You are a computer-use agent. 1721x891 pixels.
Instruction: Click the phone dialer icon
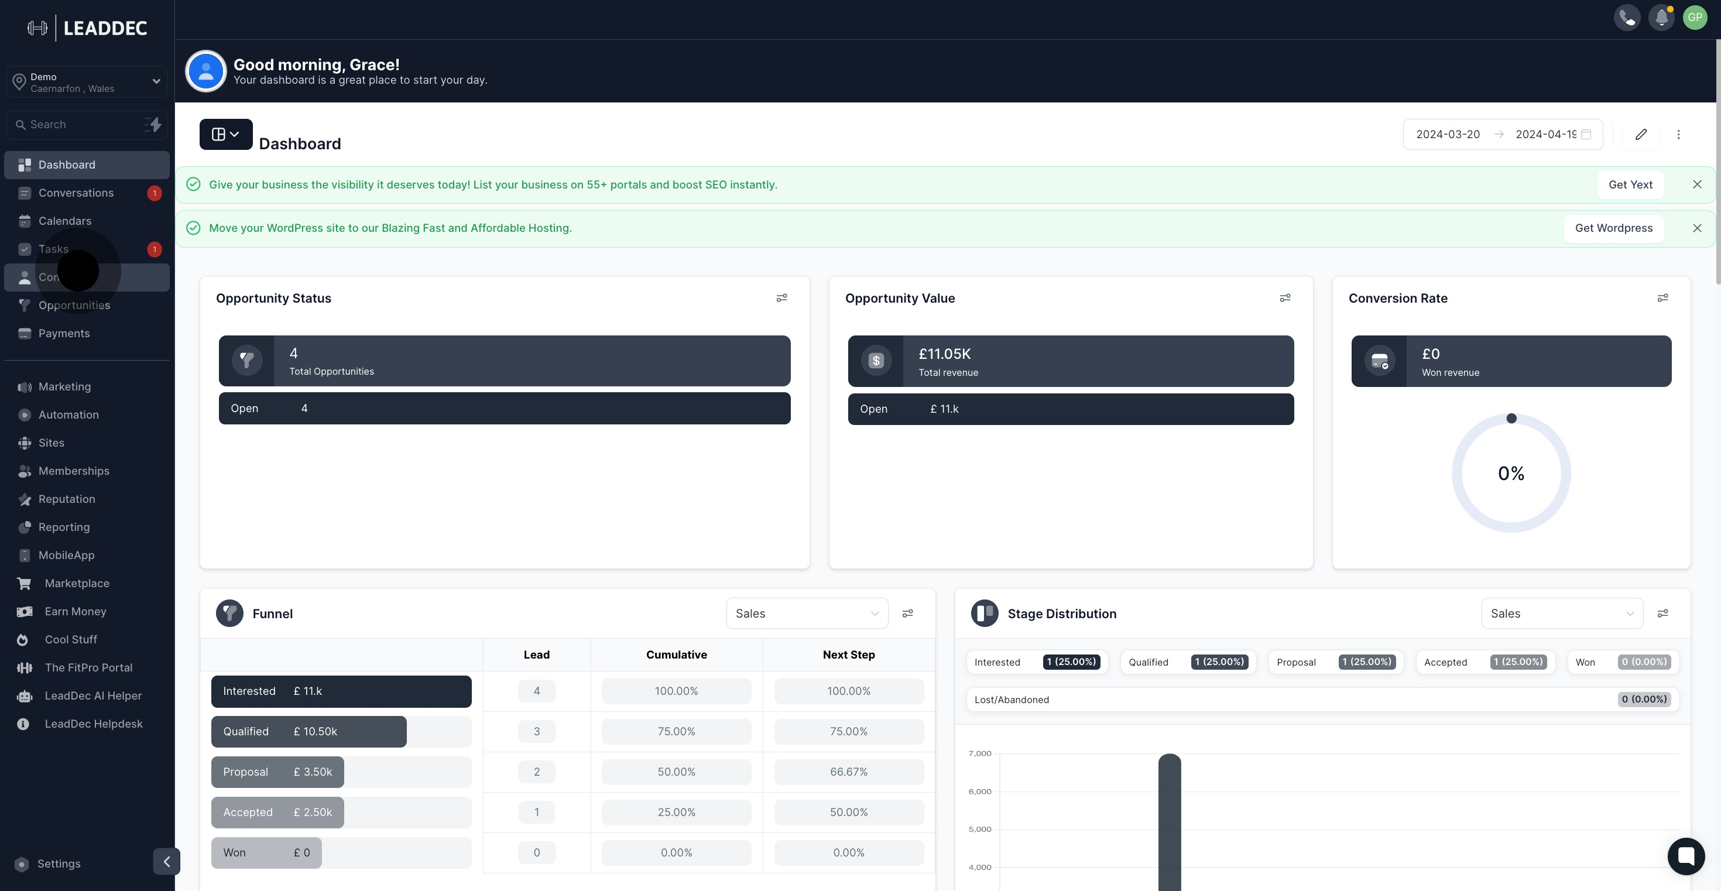1627,18
